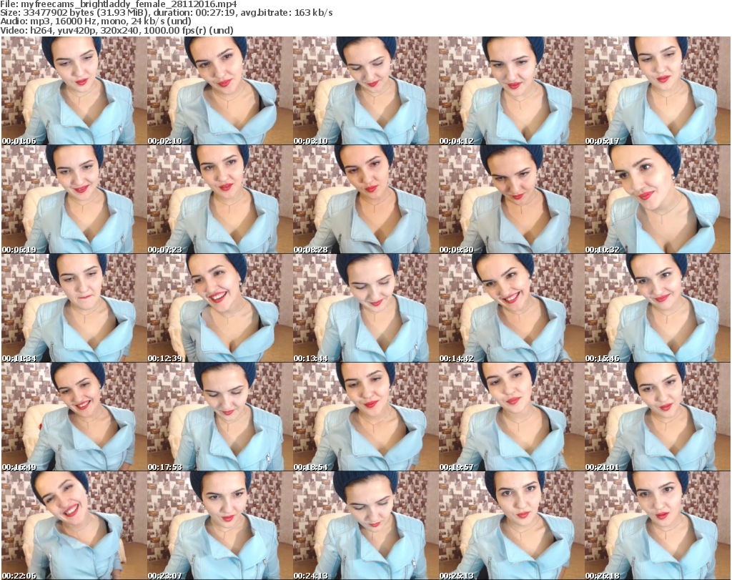Click the file name text in header
The image size is (732, 580).
pos(119,4)
